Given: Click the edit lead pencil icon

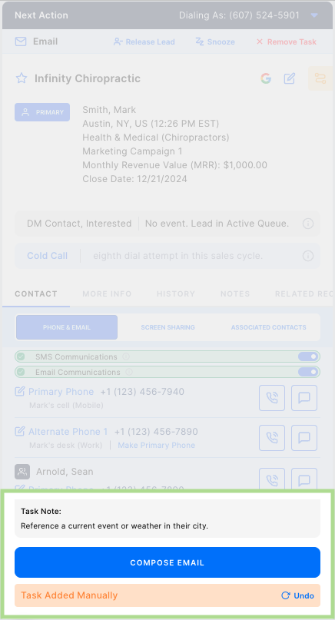Looking at the screenshot, I should point(290,78).
